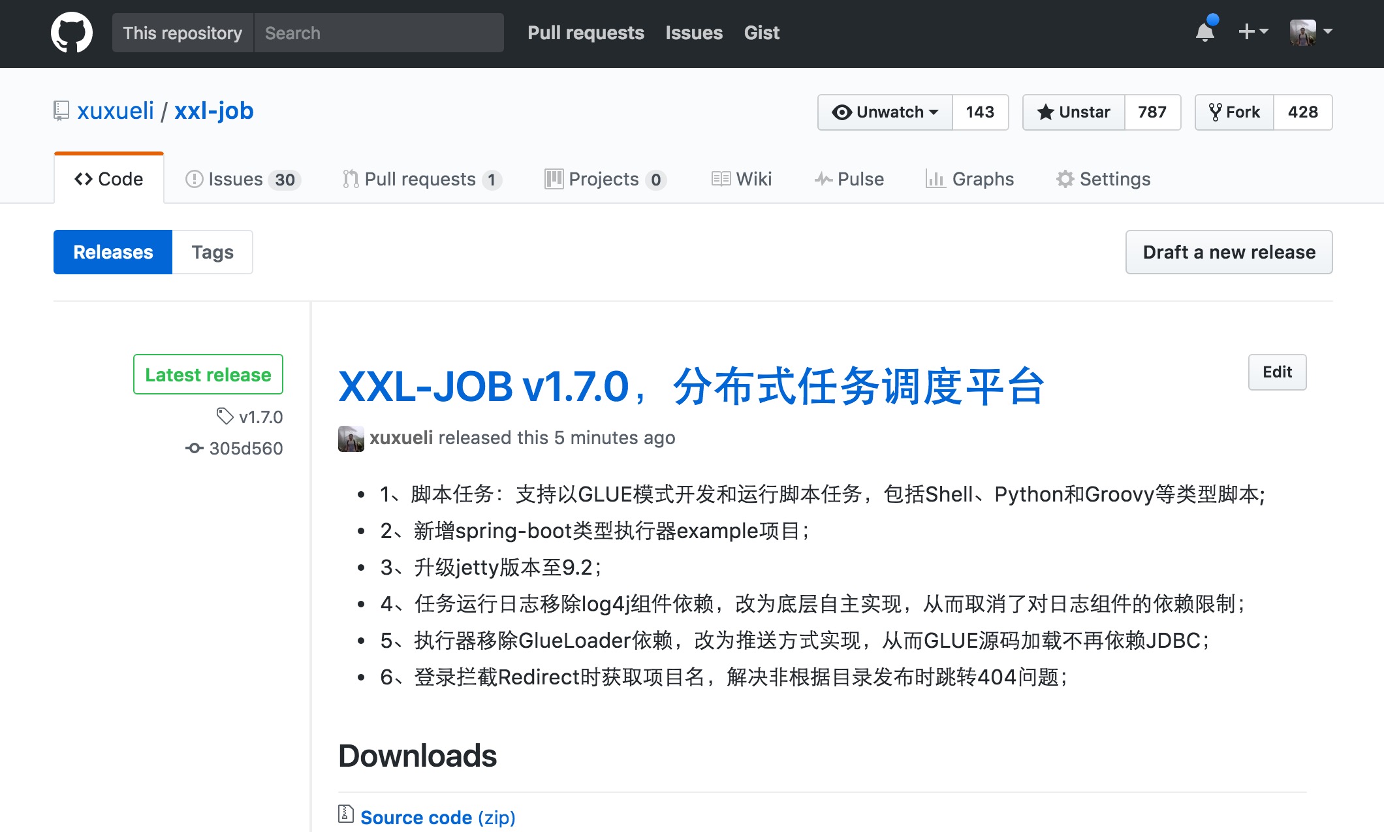The height and width of the screenshot is (832, 1384).
Task: Switch to the Wiki tab
Action: click(742, 179)
